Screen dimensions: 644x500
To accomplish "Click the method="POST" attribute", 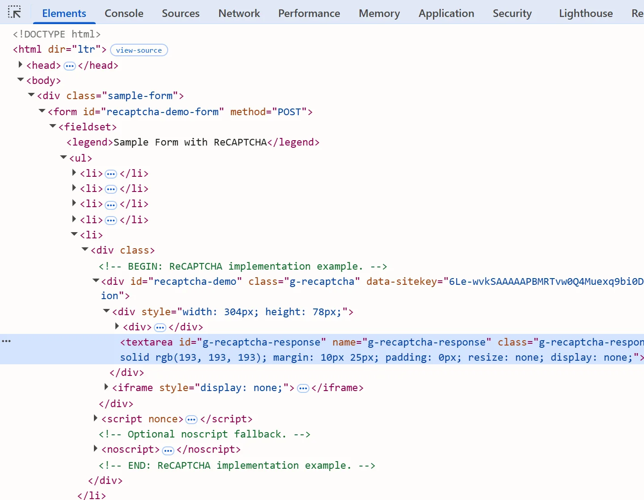I will (268, 112).
